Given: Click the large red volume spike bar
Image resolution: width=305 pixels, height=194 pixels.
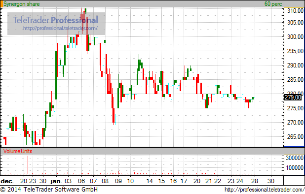Looking at the screenshot, I should click(x=28, y=165).
